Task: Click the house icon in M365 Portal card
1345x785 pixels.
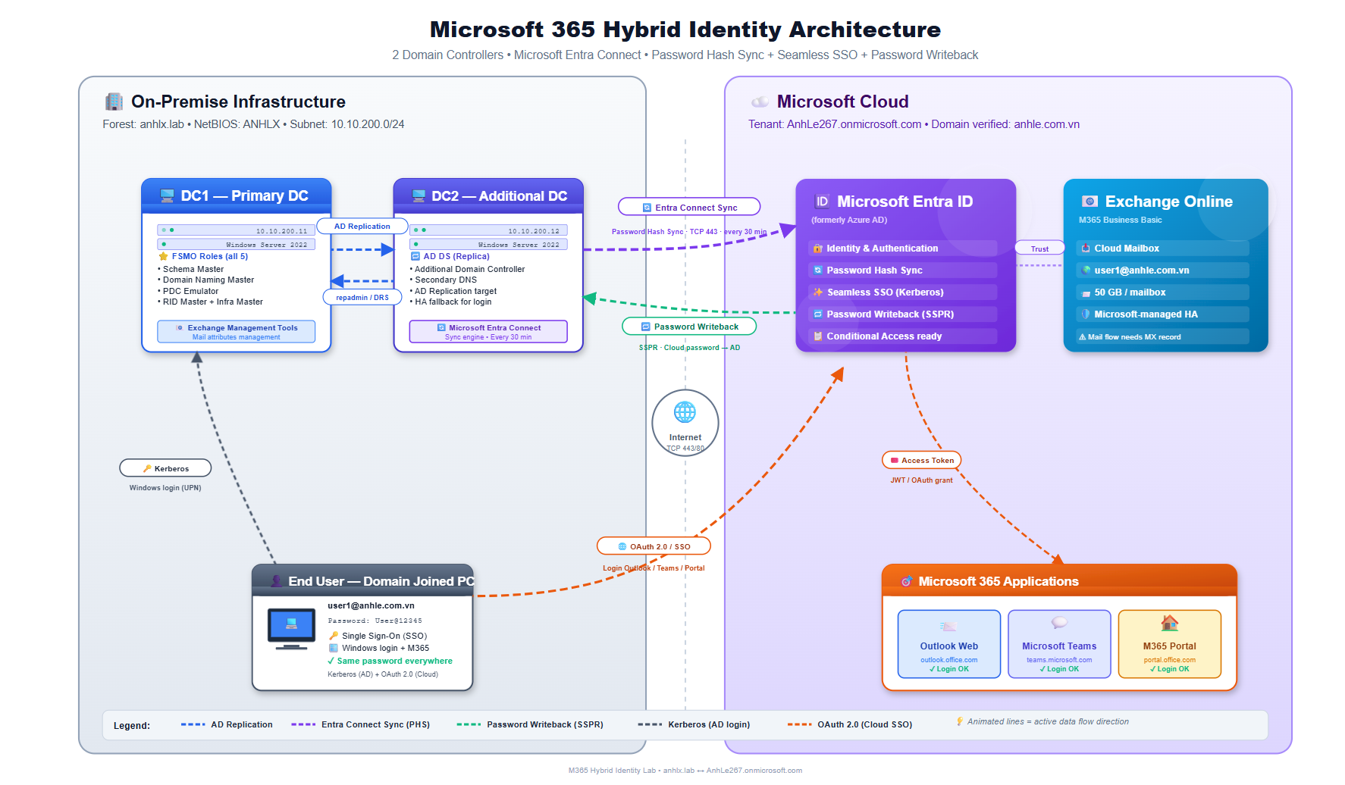Action: (1170, 623)
